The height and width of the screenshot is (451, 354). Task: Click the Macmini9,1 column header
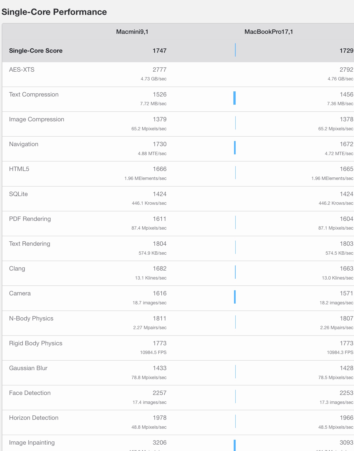132,32
